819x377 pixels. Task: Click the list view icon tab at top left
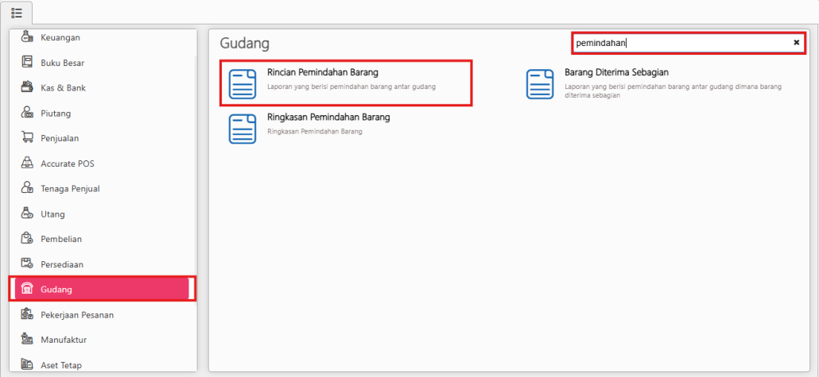tap(17, 13)
